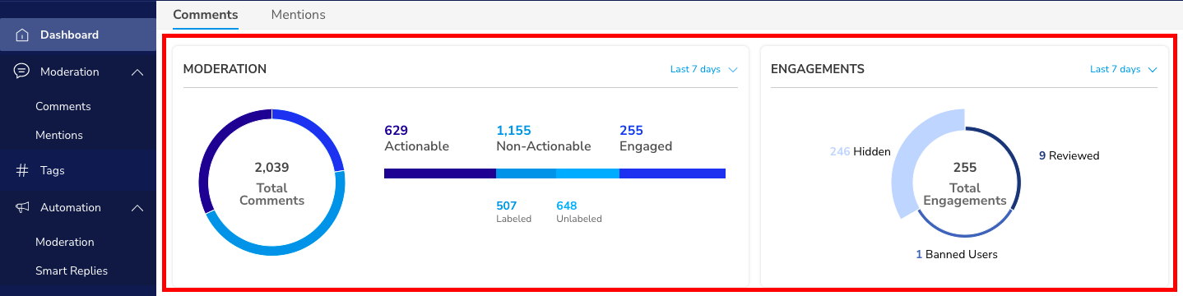Click the Total Comments donut chart center

271,183
